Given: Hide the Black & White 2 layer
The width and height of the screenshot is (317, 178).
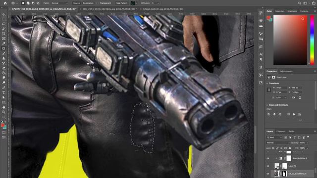Looking at the screenshot, I should 268,158.
